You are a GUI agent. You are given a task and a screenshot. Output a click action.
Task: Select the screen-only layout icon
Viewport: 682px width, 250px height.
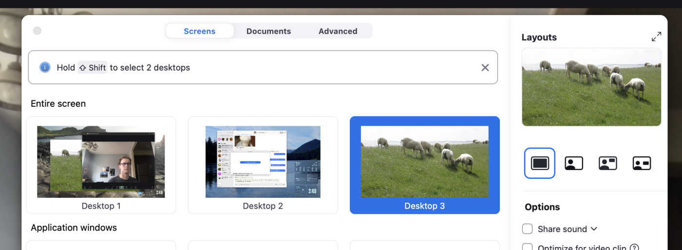(x=540, y=163)
